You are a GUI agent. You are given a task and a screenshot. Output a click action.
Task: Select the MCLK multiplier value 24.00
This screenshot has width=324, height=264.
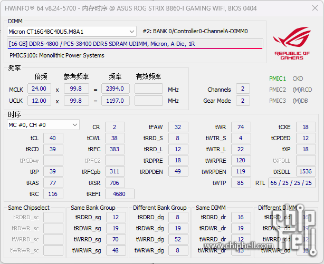[39, 89]
